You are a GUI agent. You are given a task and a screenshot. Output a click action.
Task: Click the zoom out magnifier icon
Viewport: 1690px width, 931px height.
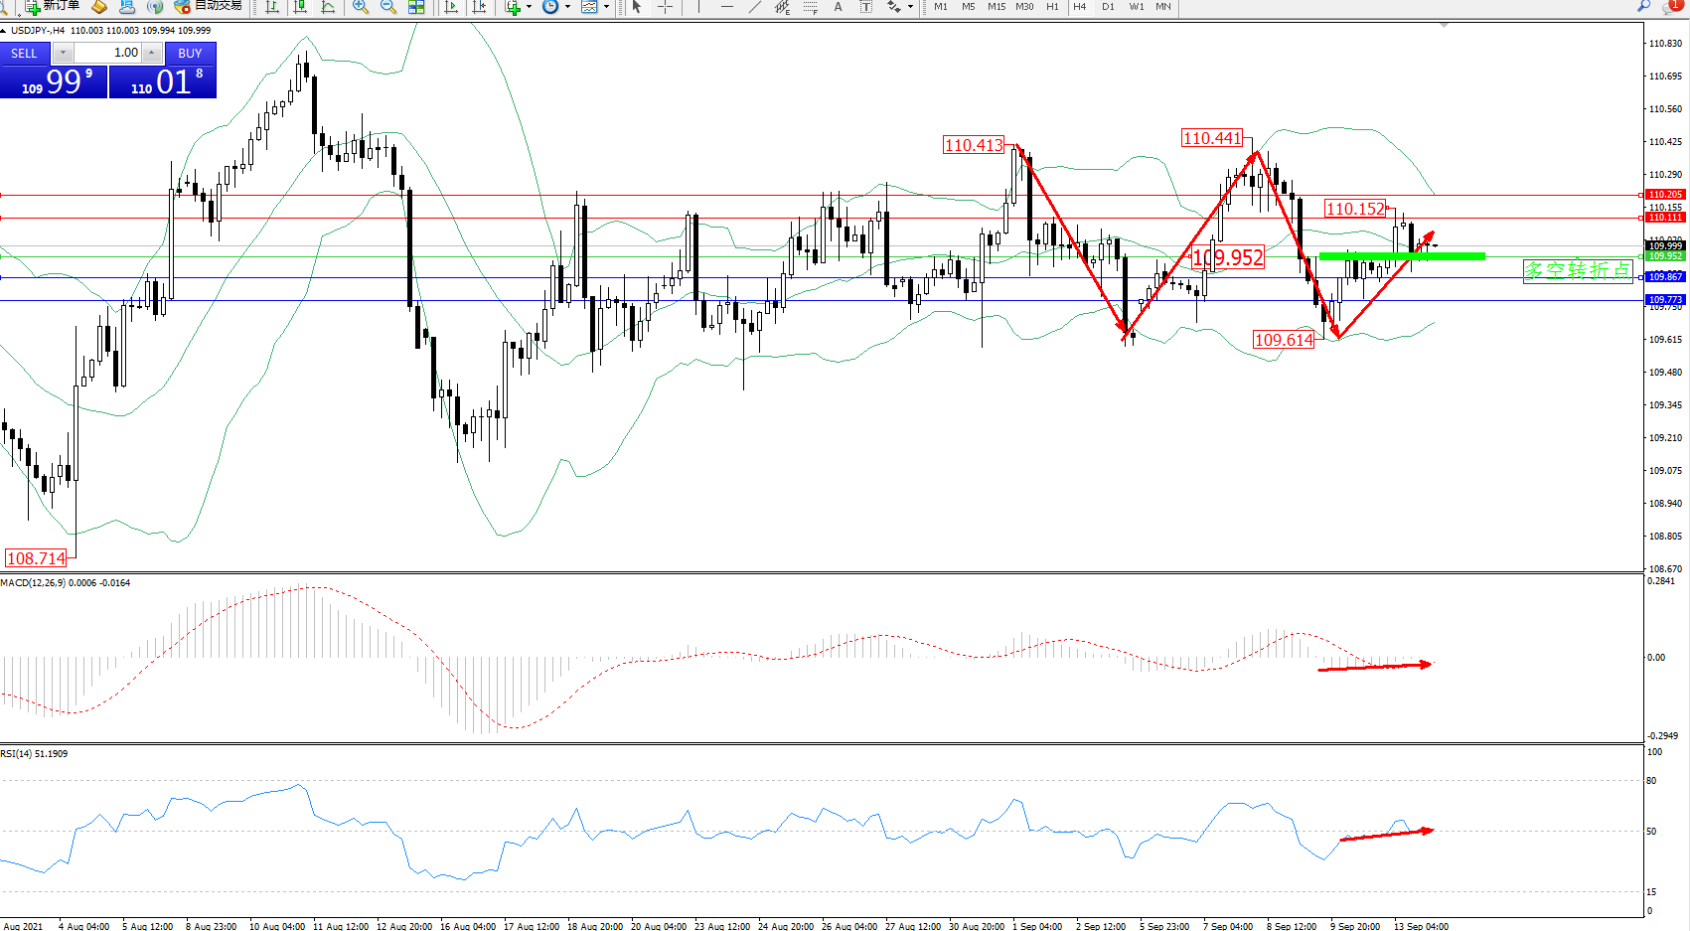[388, 7]
